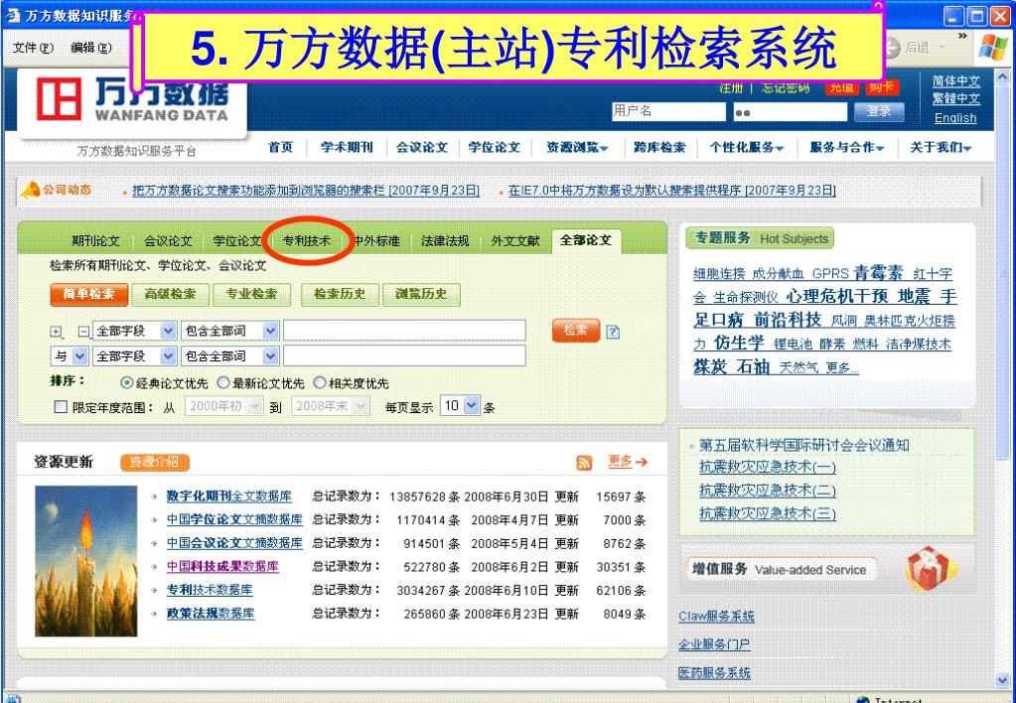1016x703 pixels.
Task: Click the password input field
Action: [x=790, y=112]
